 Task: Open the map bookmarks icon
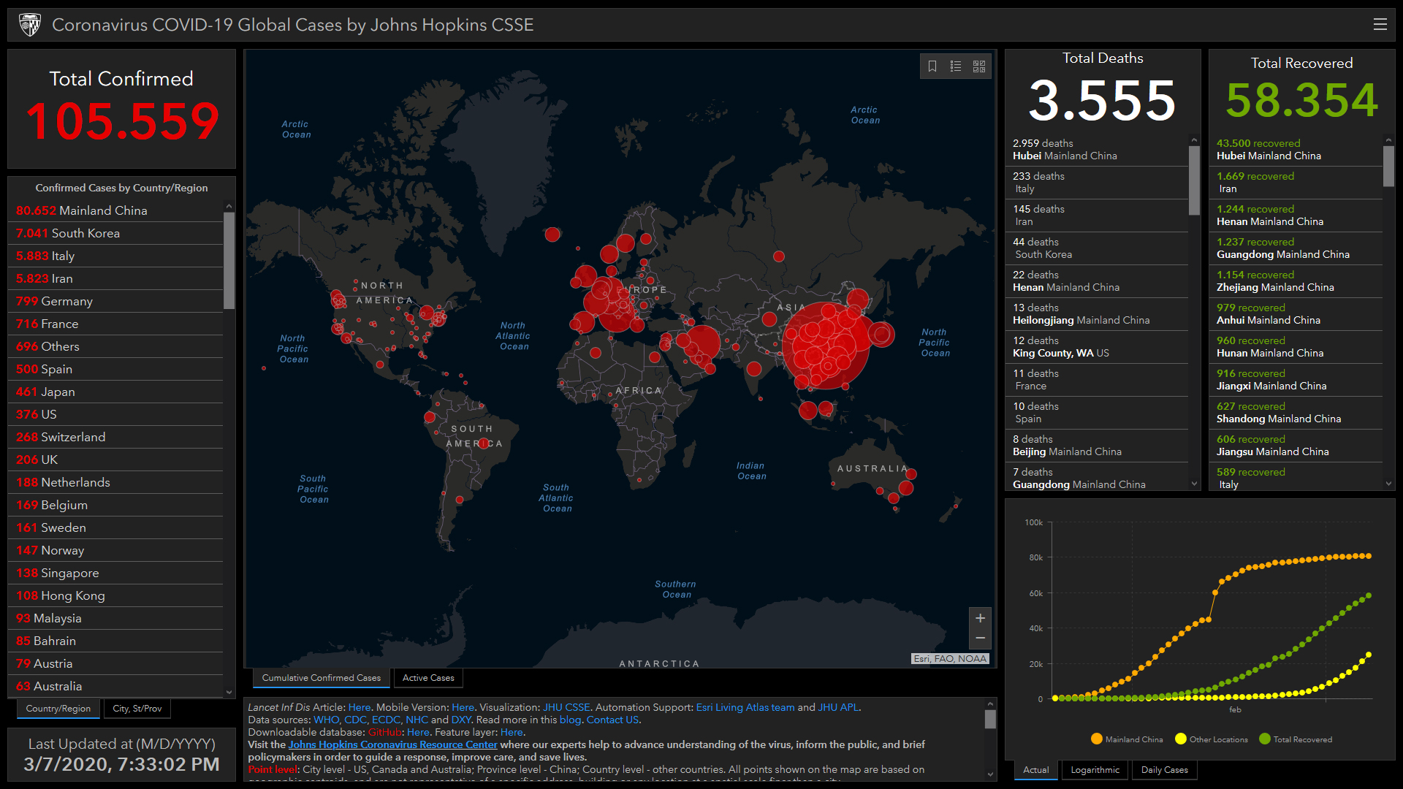(932, 66)
